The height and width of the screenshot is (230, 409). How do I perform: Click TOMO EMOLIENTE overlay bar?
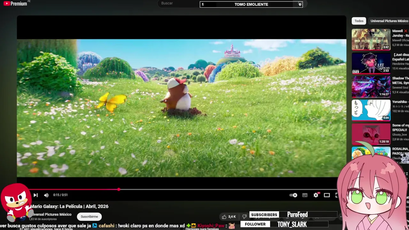(251, 4)
